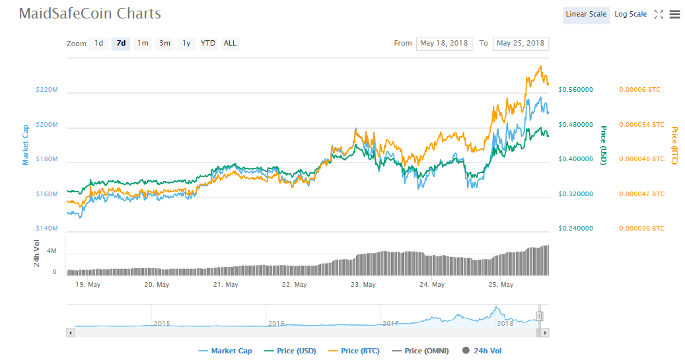Select YTD zoom range

(x=208, y=43)
